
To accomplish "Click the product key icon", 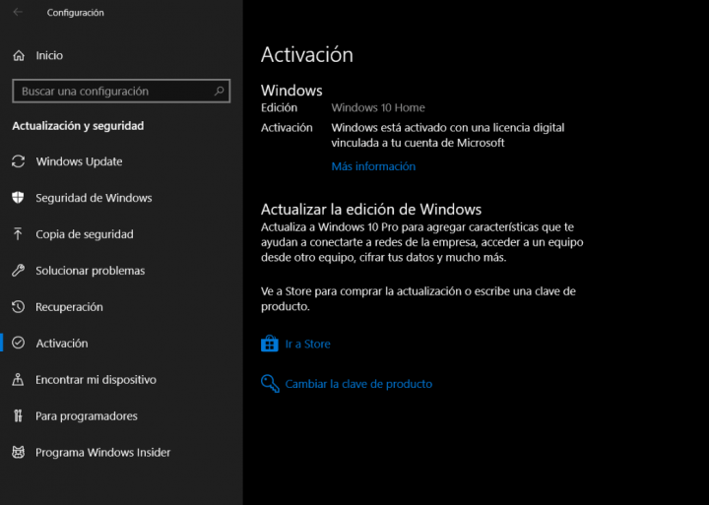I will click(270, 384).
